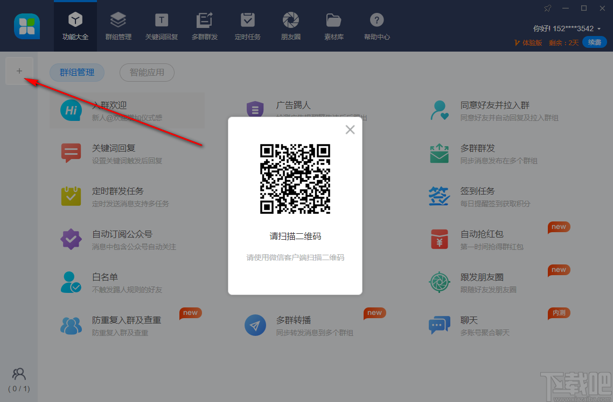Switch to 群组管理 pill tab
Image resolution: width=613 pixels, height=402 pixels.
pyautogui.click(x=77, y=73)
